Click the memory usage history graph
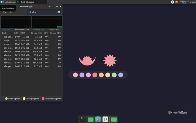The height and width of the screenshot is (123, 196). coord(47,22)
